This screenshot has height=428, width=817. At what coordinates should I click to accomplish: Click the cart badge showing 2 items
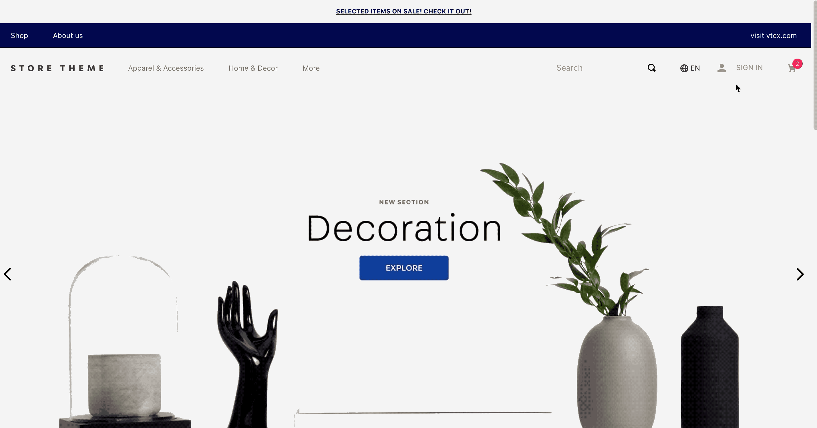[798, 64]
